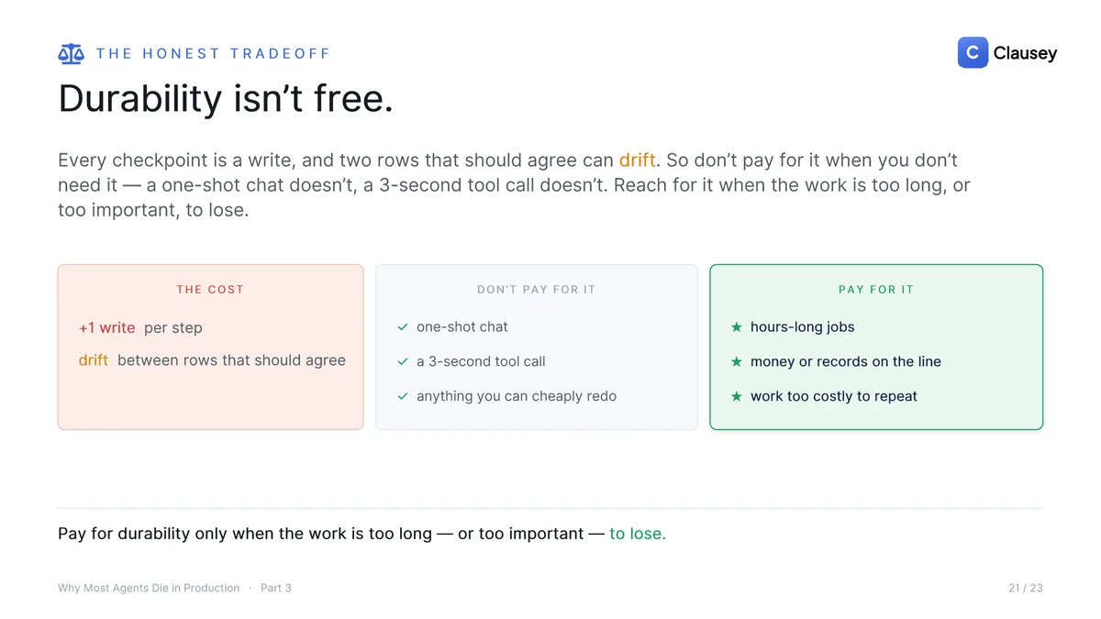Click the Part 3 footer label

coord(276,588)
